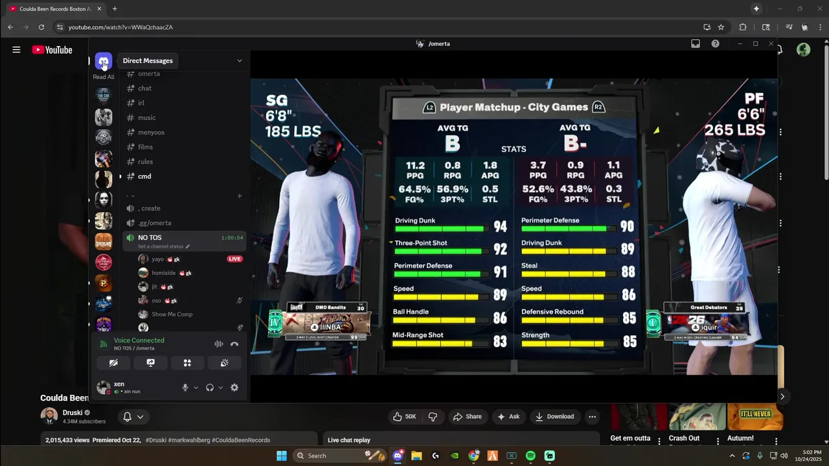
Task: Open YouTube hamburger guide menu
Action: pos(16,50)
